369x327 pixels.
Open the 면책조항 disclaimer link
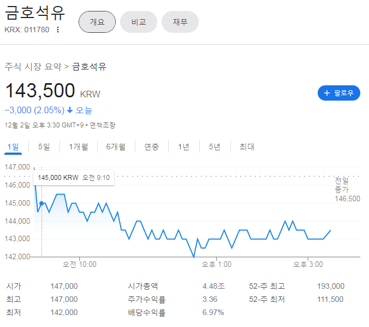103,125
